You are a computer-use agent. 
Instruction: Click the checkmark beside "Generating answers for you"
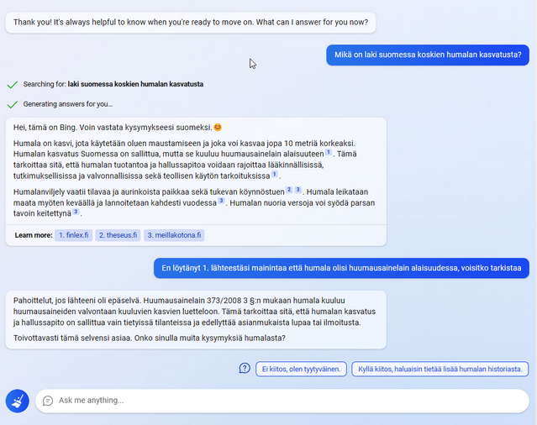(12, 104)
